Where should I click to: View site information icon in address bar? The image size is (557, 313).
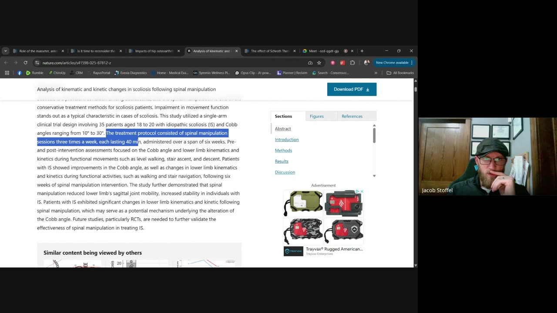point(37,63)
